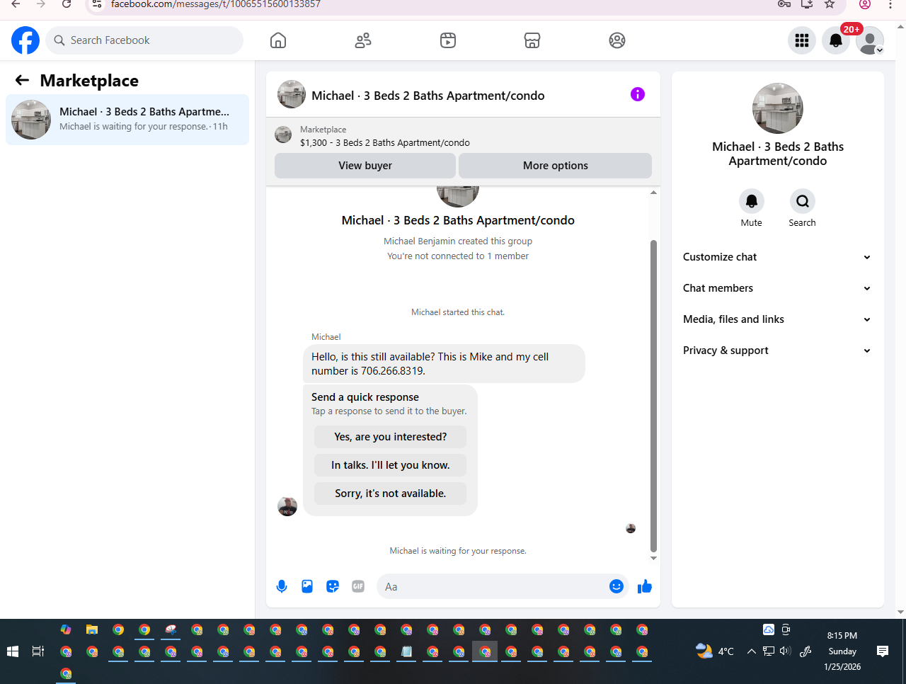Open the Windows Start menu
906x684 pixels.
(x=12, y=651)
